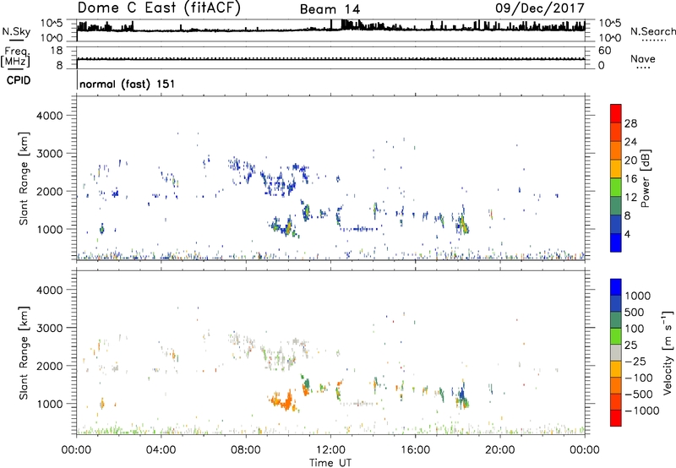This screenshot has height=468, width=676.
Task: Click the gray segment of Velocity colorbar
Action: tap(616, 353)
